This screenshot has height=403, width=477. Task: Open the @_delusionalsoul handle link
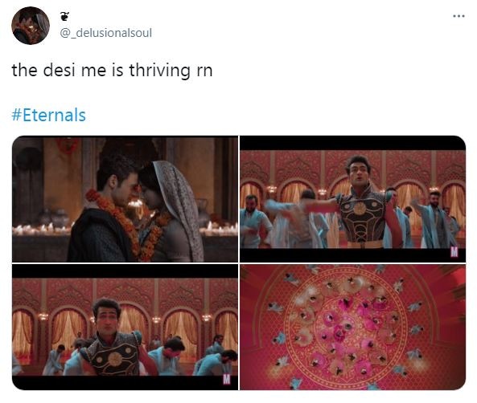coord(106,33)
